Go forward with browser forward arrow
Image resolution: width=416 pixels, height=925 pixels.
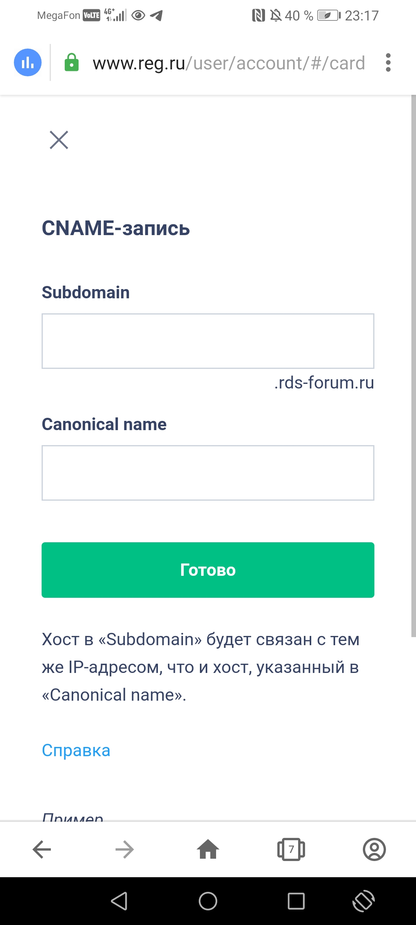[x=125, y=849]
